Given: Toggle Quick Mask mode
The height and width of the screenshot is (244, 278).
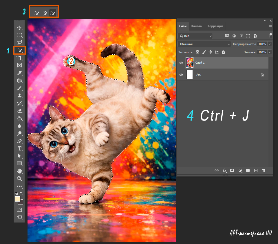Looking at the screenshot, I should [x=19, y=210].
